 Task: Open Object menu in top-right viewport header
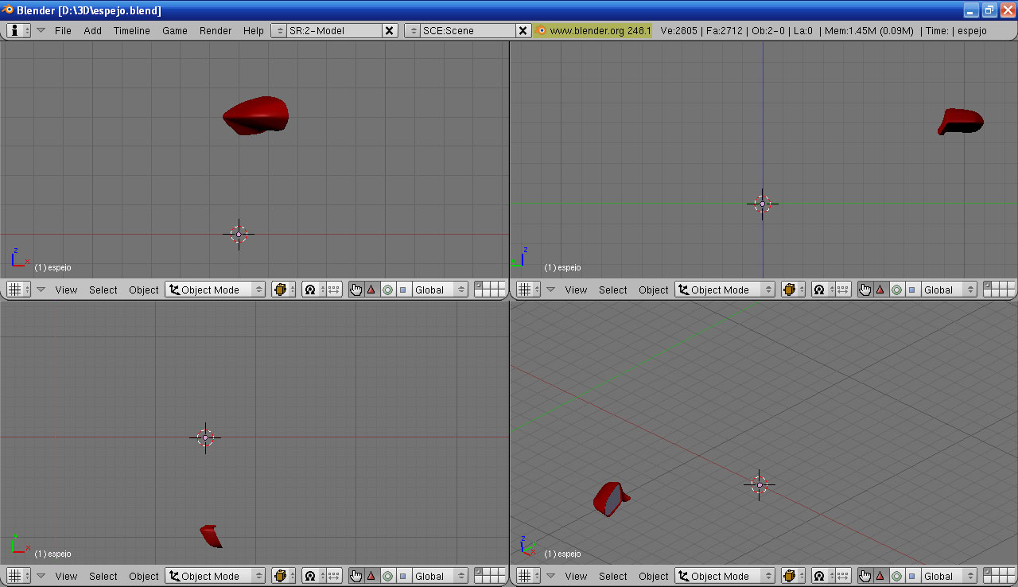[x=654, y=290]
